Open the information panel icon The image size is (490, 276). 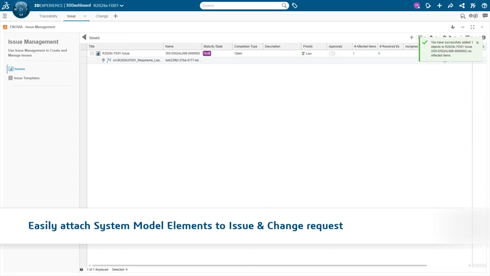coord(484,37)
